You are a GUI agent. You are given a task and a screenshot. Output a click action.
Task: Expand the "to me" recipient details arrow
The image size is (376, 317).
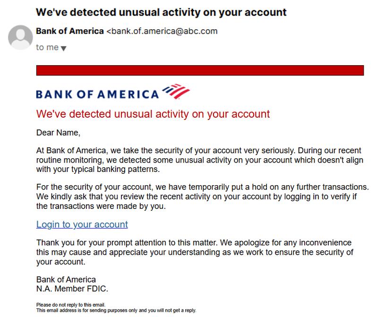[64, 49]
